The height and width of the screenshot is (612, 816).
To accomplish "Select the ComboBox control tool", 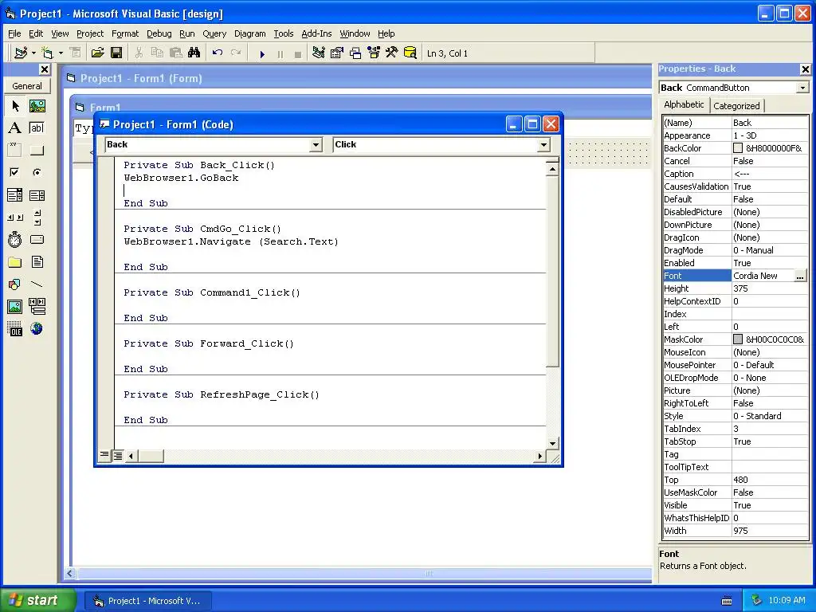I will [15, 195].
